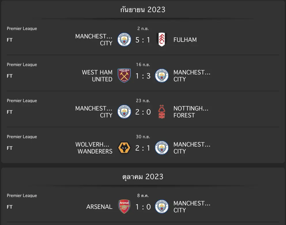286x225 pixels.
Task: Select Manchester City crest in the West Ham match
Action: pos(162,76)
